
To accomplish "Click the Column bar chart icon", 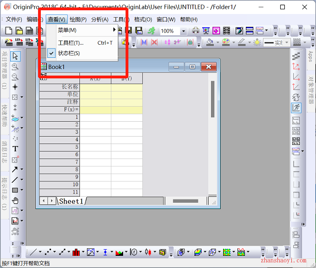I will pyautogui.click(x=76, y=252).
